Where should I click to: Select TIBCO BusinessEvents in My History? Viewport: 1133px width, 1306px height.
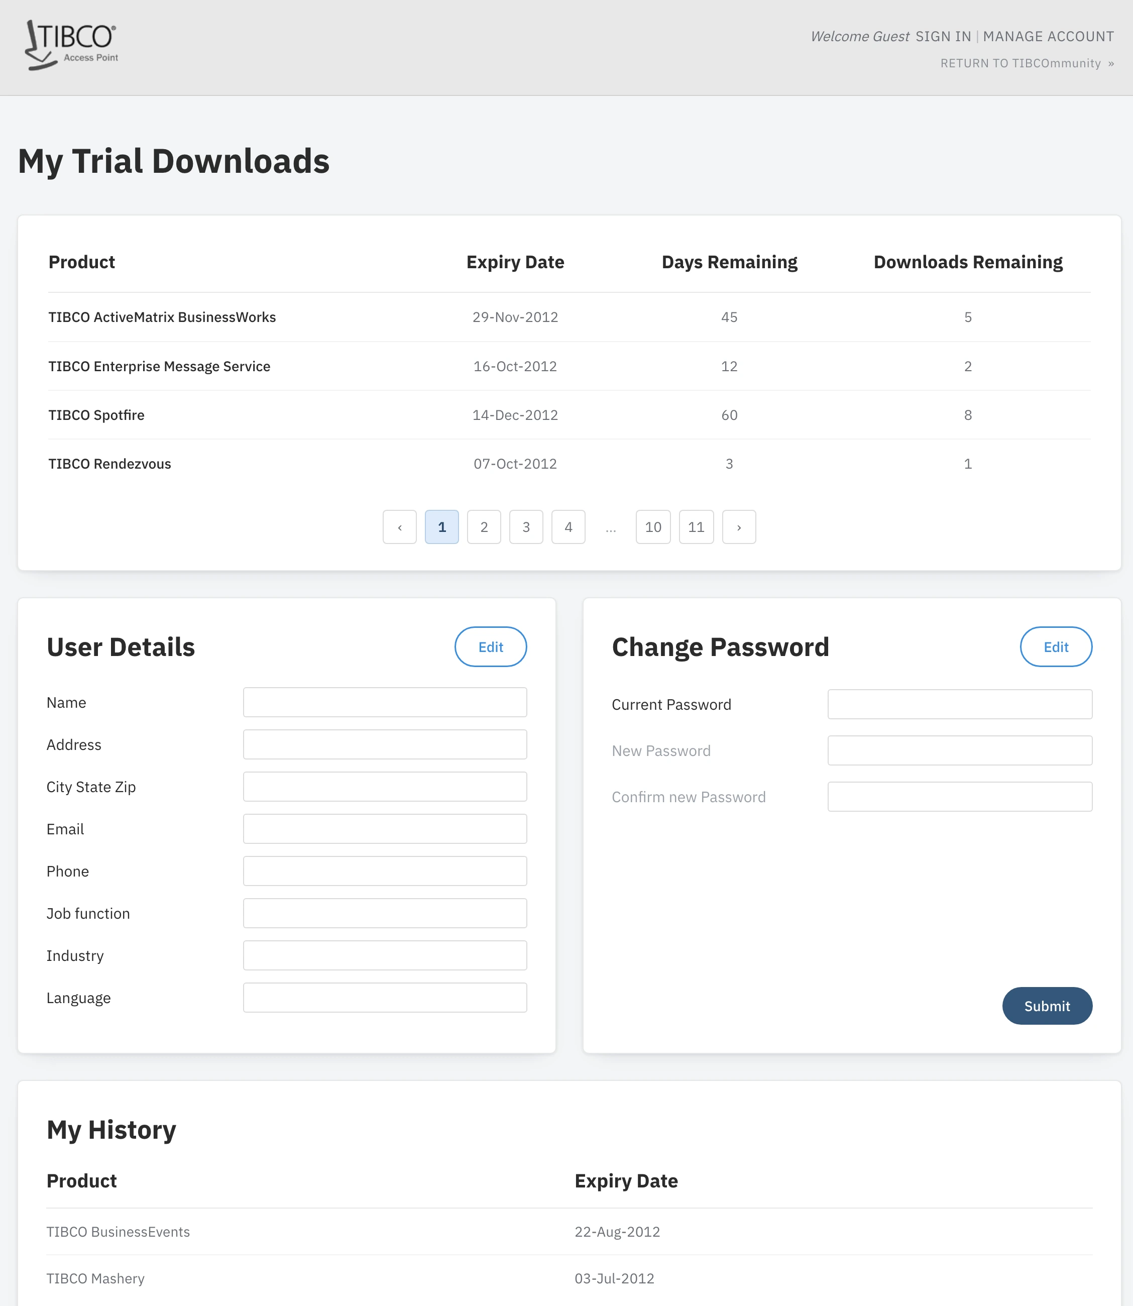pos(118,1232)
